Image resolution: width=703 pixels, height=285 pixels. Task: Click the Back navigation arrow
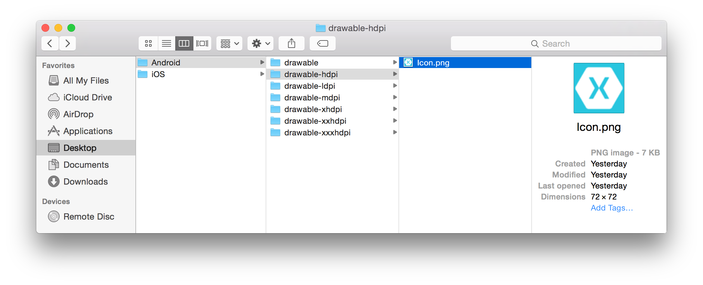pyautogui.click(x=50, y=43)
